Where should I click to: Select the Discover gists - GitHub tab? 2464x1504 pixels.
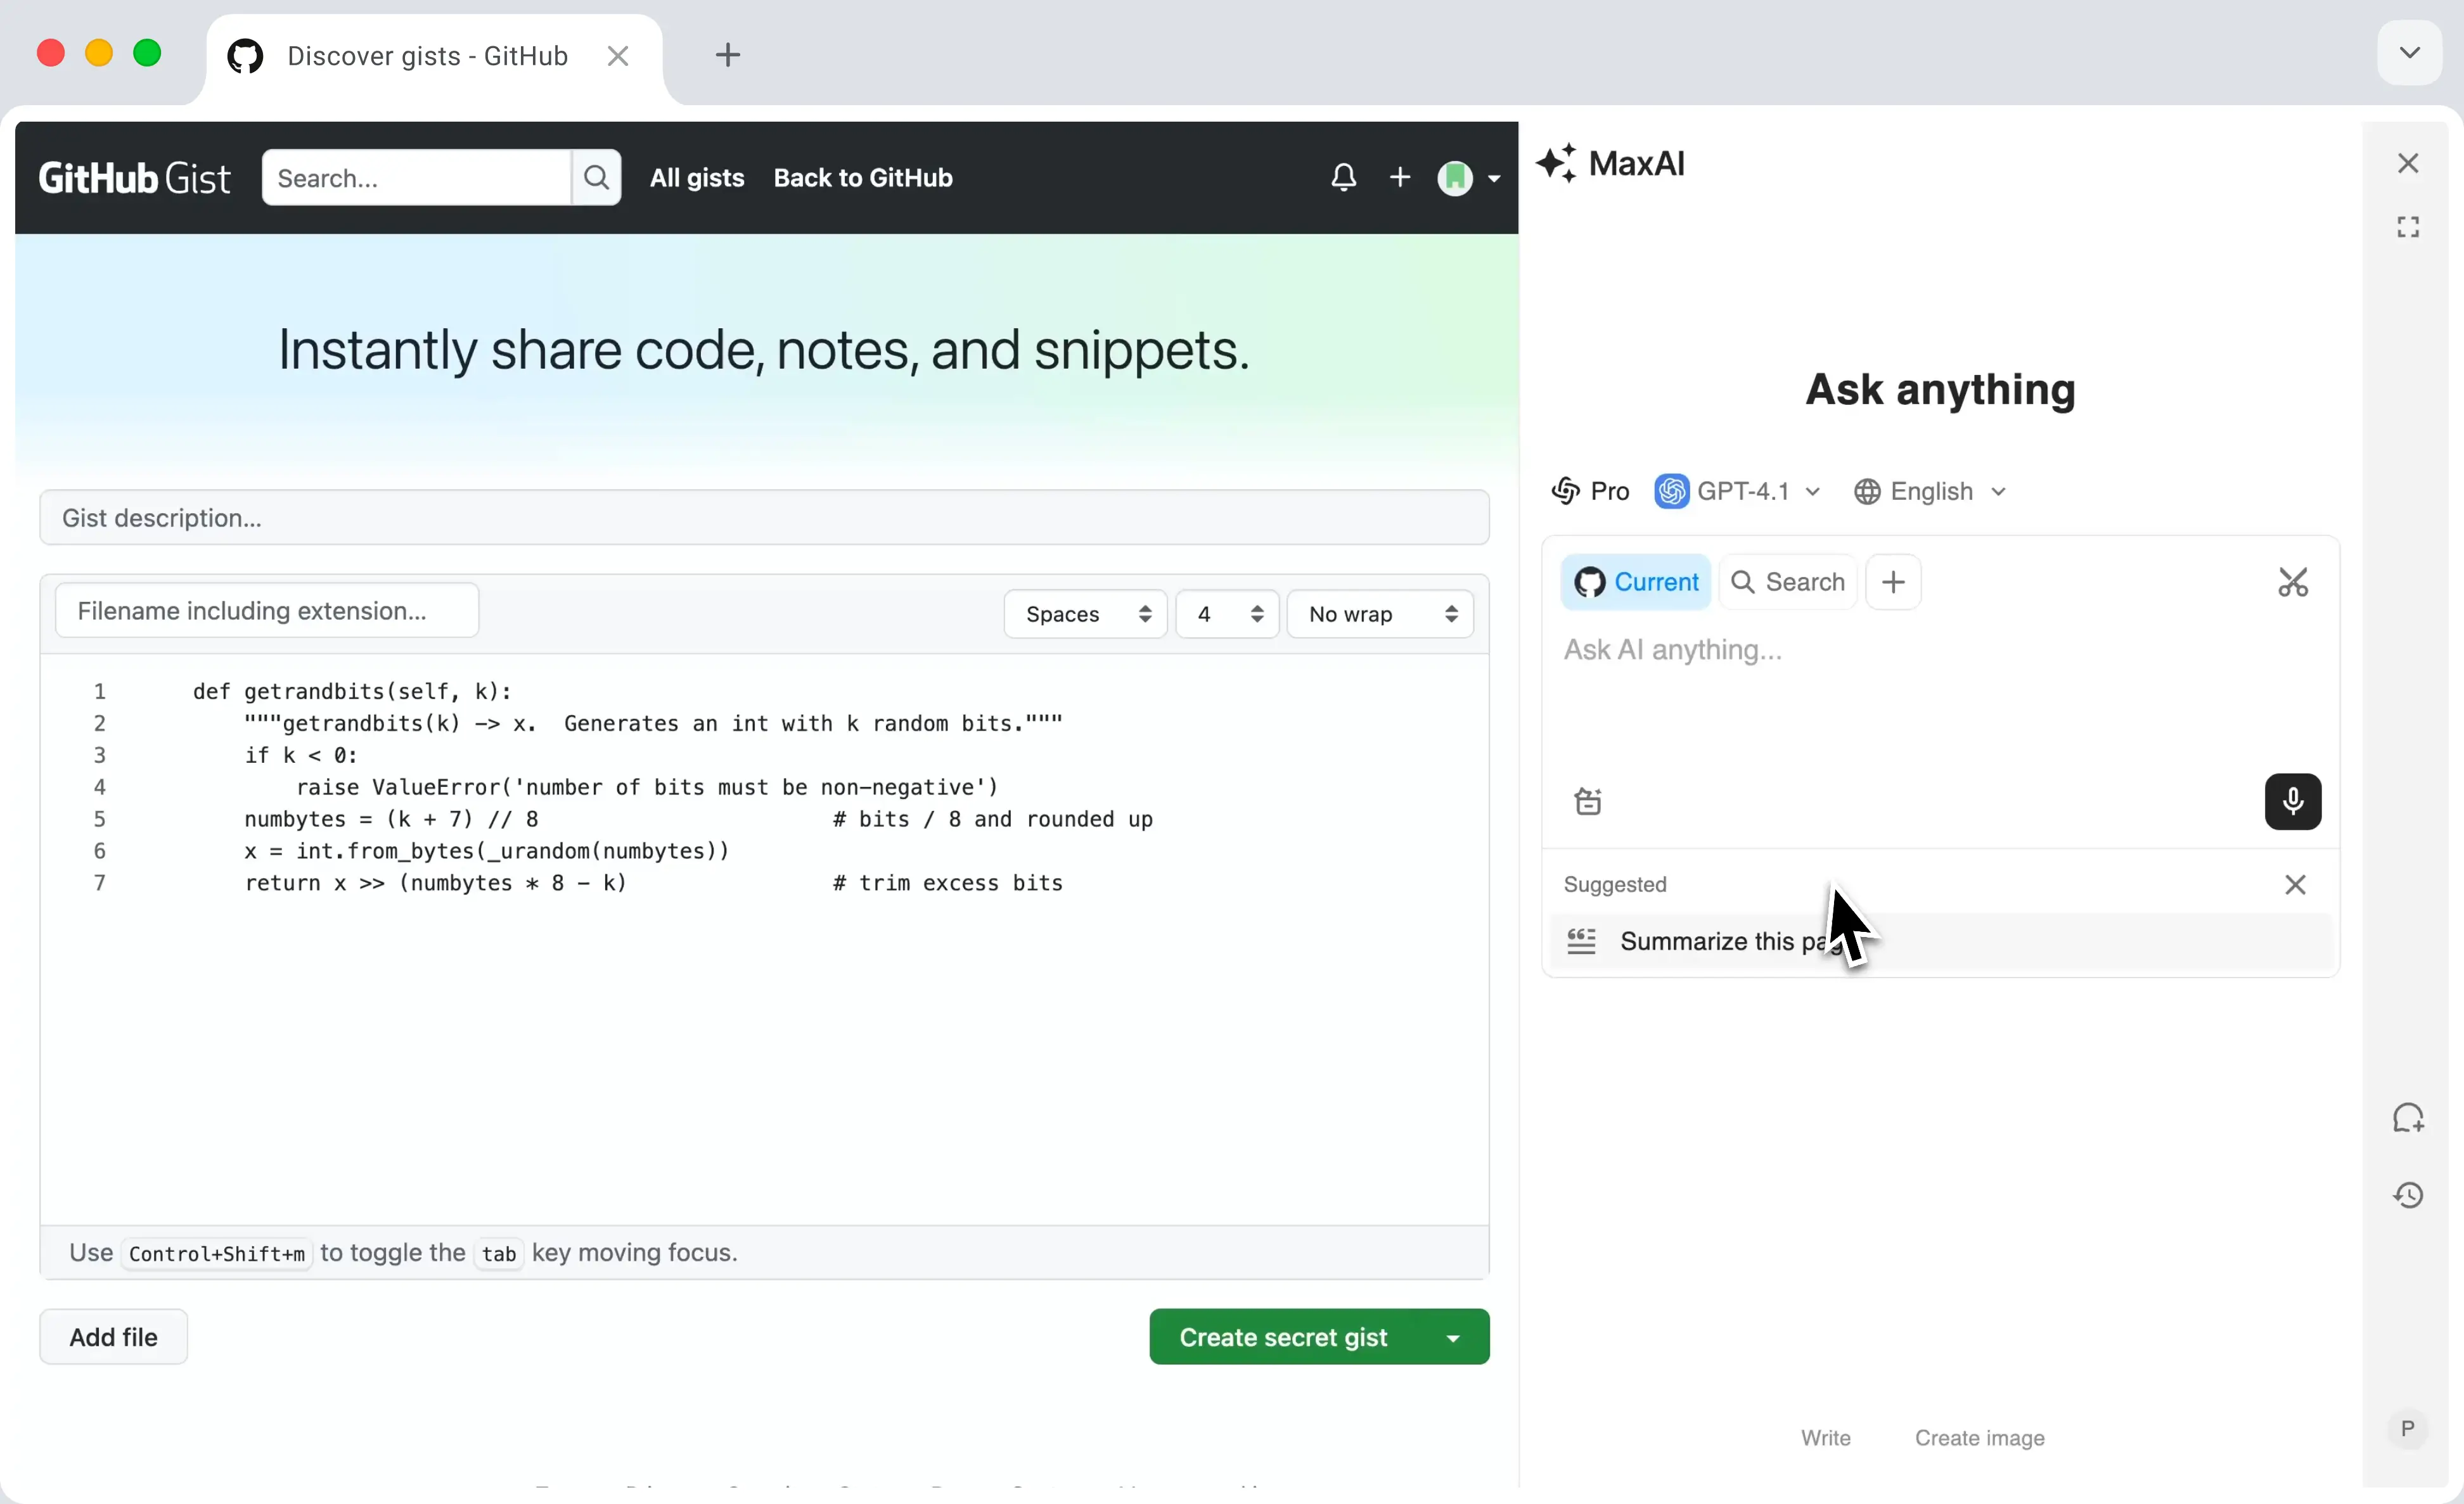coord(427,56)
